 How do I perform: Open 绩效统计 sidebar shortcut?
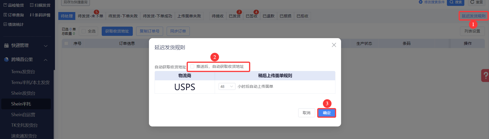(14, 24)
